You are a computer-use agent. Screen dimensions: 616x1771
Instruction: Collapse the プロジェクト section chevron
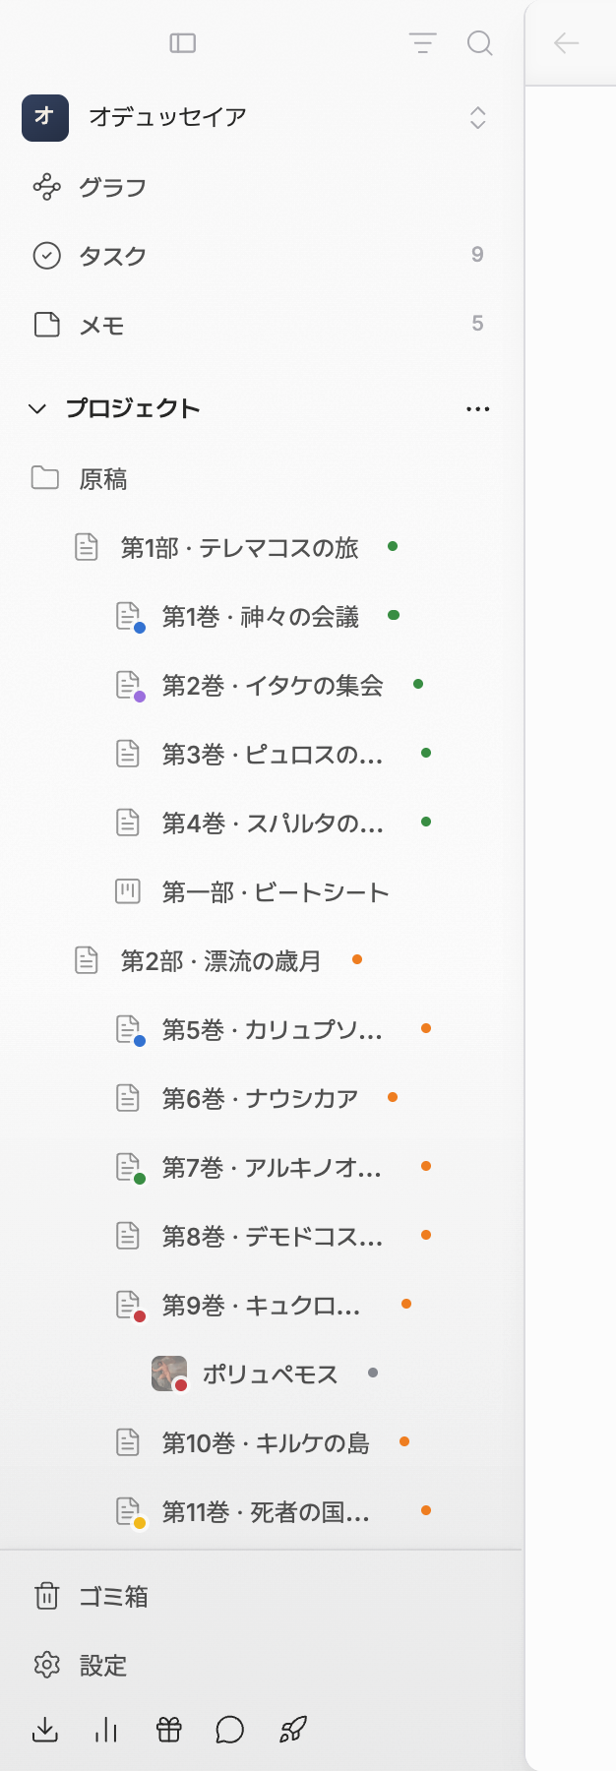[37, 408]
